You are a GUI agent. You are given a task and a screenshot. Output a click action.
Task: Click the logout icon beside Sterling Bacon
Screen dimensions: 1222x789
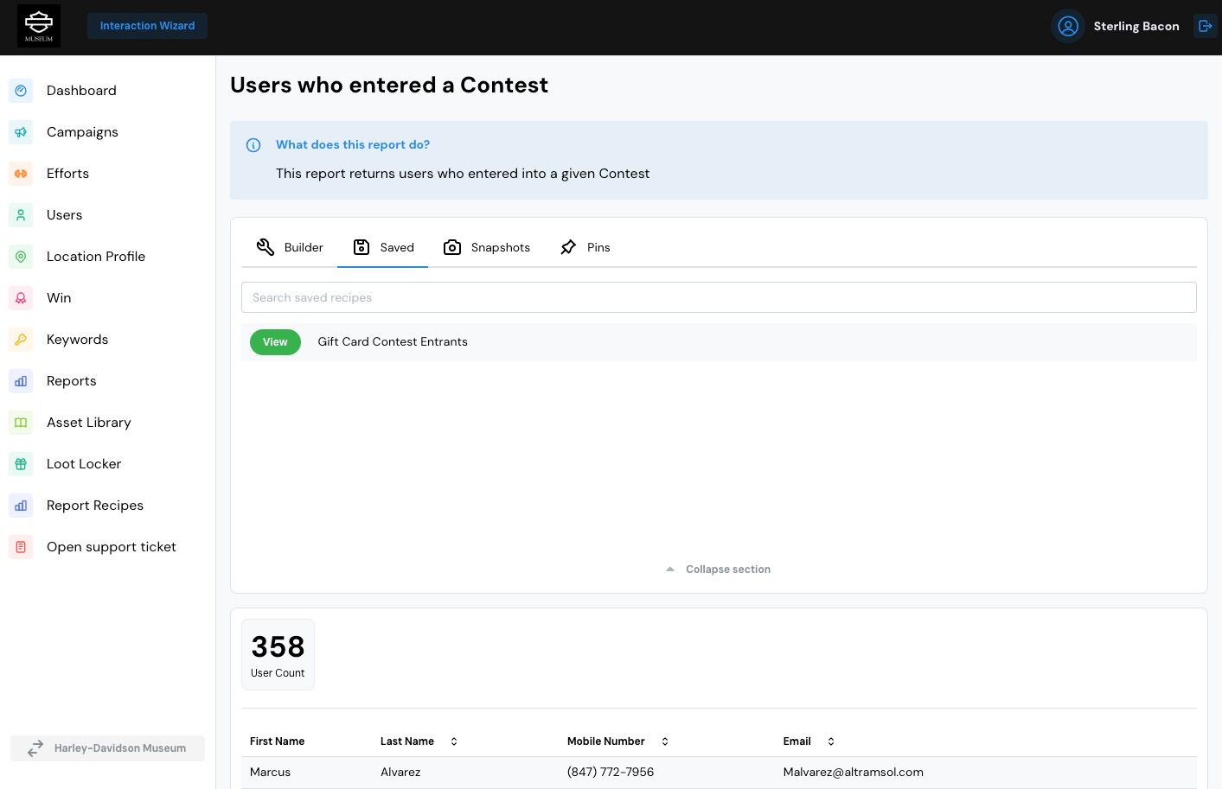1205,26
